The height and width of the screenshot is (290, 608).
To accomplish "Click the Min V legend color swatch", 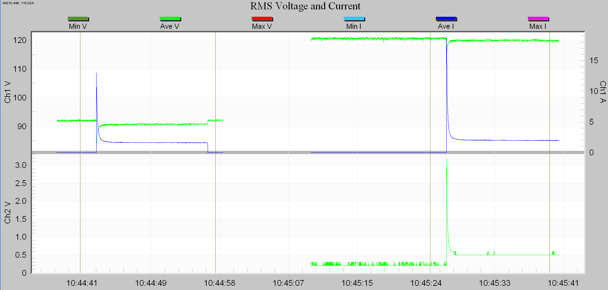I will pyautogui.click(x=78, y=19).
